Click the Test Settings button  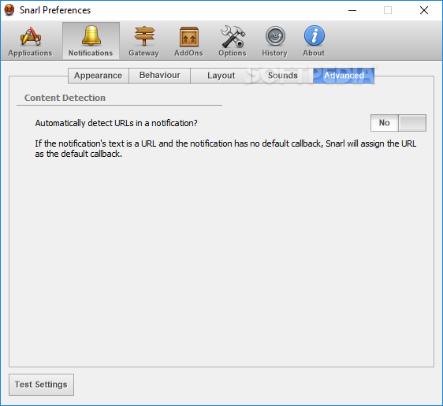point(41,385)
